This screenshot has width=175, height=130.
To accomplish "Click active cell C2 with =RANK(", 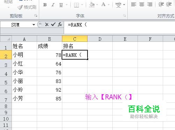I will 75,55.
